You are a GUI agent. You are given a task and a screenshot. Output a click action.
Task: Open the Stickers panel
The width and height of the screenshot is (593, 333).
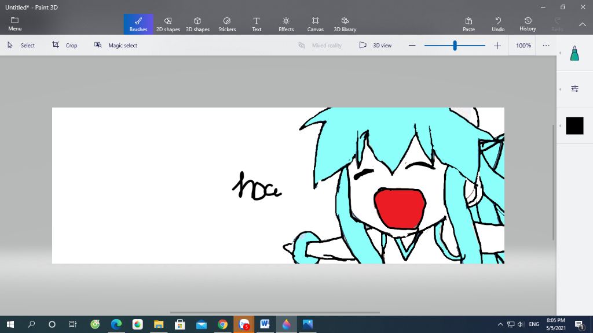point(227,23)
